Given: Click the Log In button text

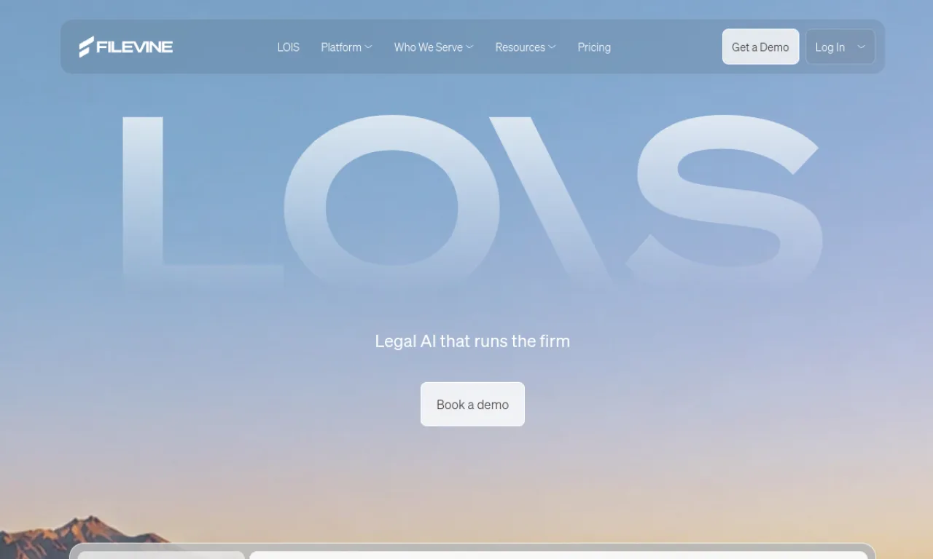Looking at the screenshot, I should 829,47.
